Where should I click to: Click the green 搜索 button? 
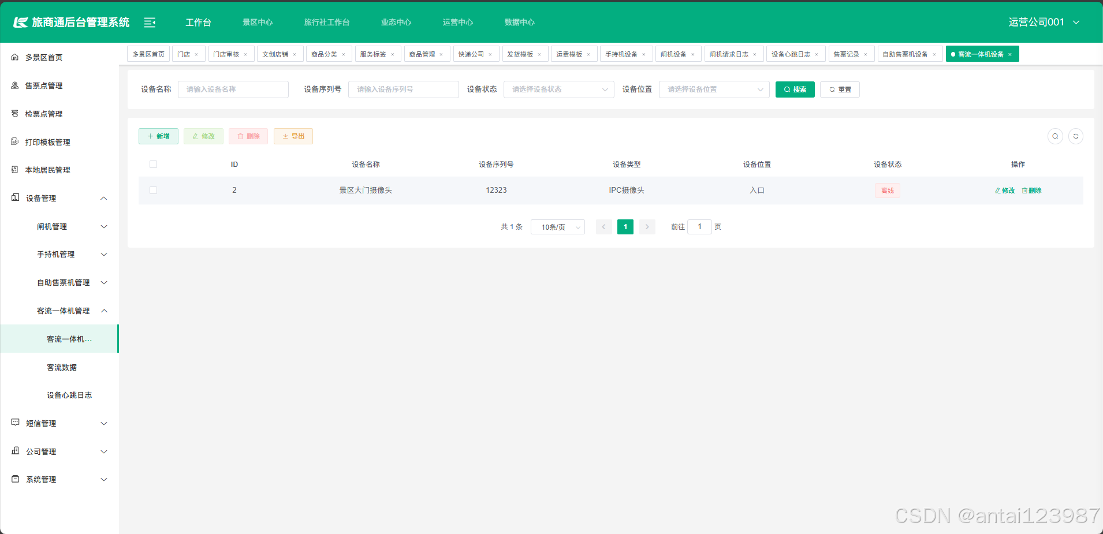795,89
